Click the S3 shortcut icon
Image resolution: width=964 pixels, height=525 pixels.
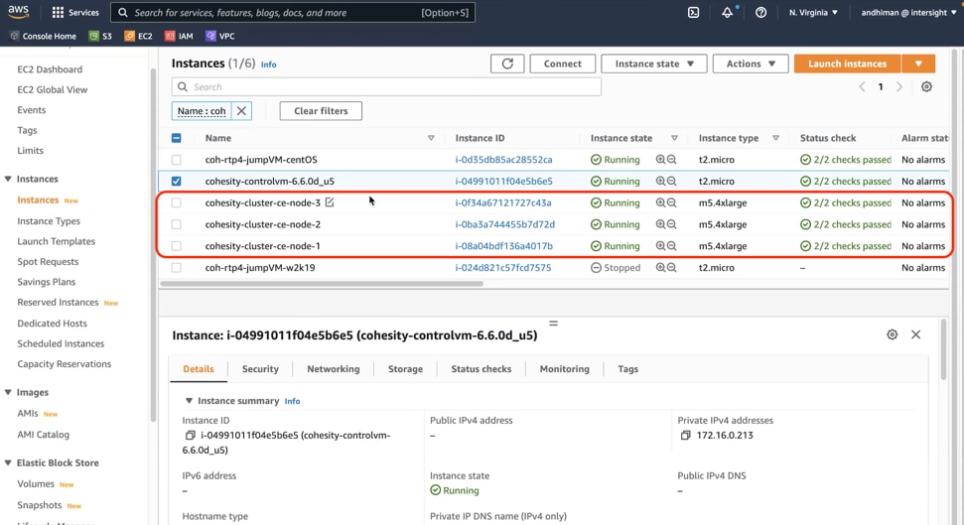click(x=93, y=37)
